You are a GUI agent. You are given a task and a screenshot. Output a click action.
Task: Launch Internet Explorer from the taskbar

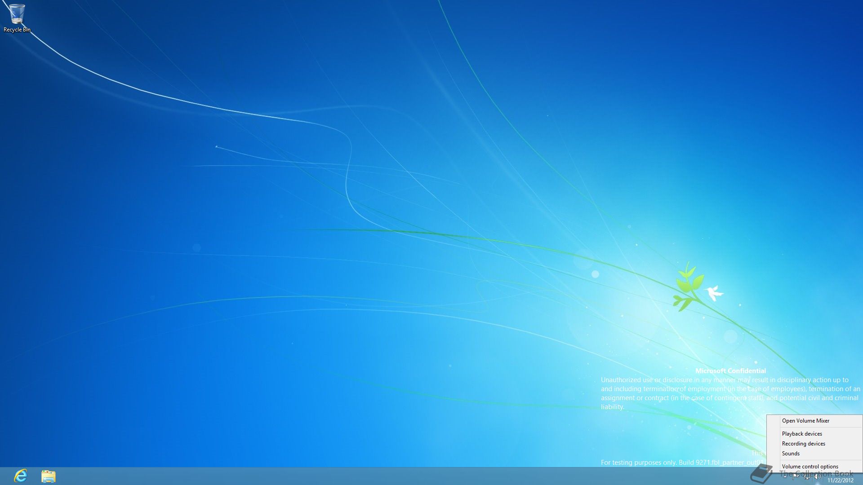21,476
